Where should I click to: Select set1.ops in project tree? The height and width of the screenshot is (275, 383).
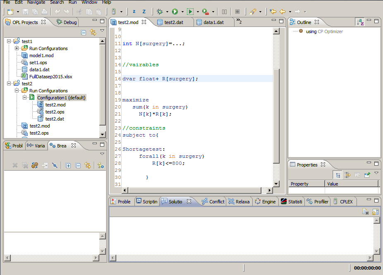coord(38,63)
